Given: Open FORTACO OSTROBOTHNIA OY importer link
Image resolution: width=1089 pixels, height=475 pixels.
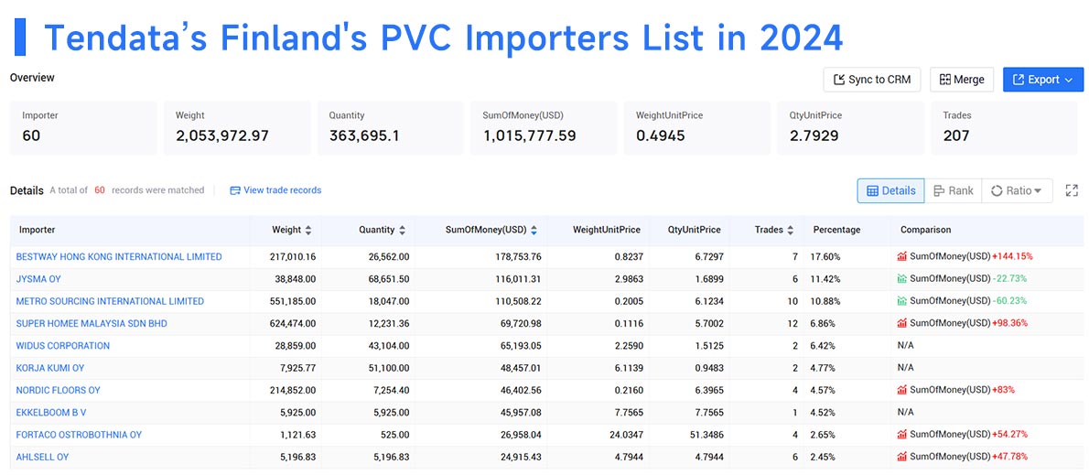Looking at the screenshot, I should pos(79,435).
